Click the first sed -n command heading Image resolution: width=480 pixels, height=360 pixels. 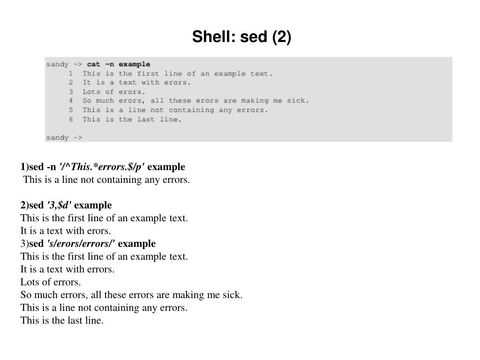pos(103,167)
